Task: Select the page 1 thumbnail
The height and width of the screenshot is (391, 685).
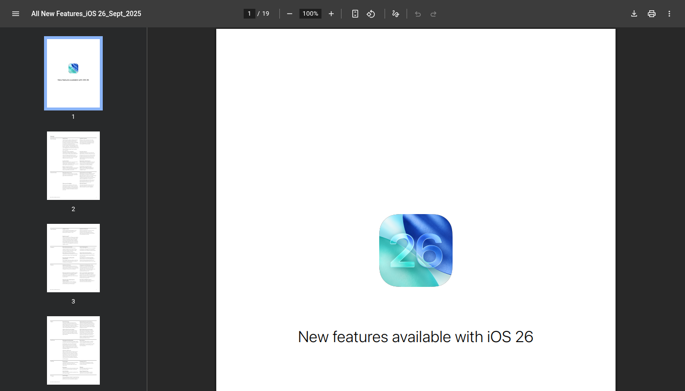Action: (x=73, y=73)
